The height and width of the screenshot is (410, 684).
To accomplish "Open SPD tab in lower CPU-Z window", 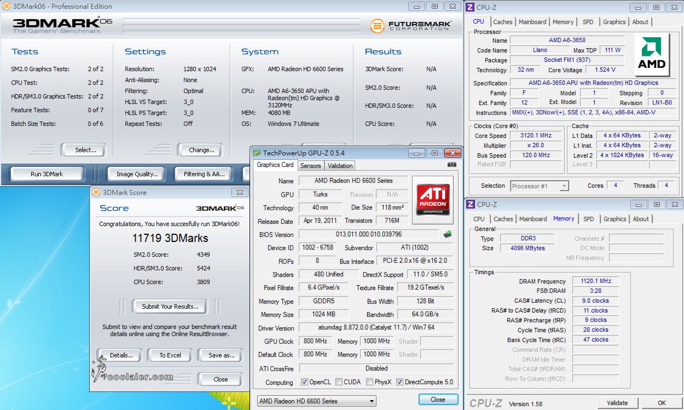I will (588, 219).
